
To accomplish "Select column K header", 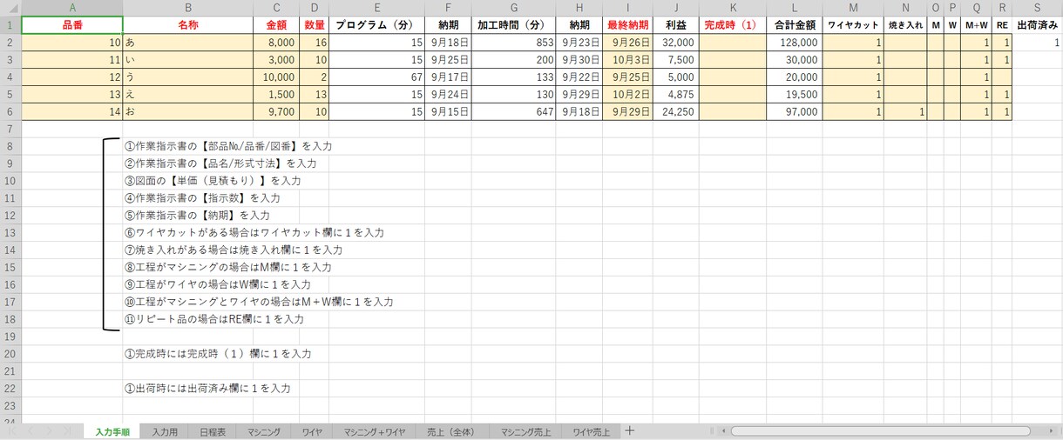I will pyautogui.click(x=731, y=8).
